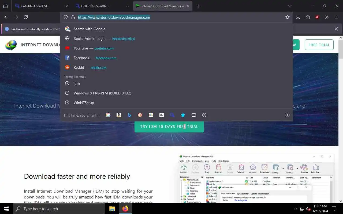Open the Firefox hamburger application menu

coord(337,17)
